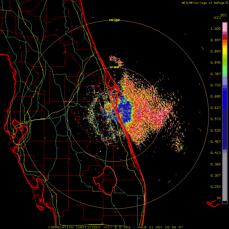This screenshot has height=229, width=229.
Task: Select the 0.733 legend value
Action: pyautogui.click(x=216, y=85)
